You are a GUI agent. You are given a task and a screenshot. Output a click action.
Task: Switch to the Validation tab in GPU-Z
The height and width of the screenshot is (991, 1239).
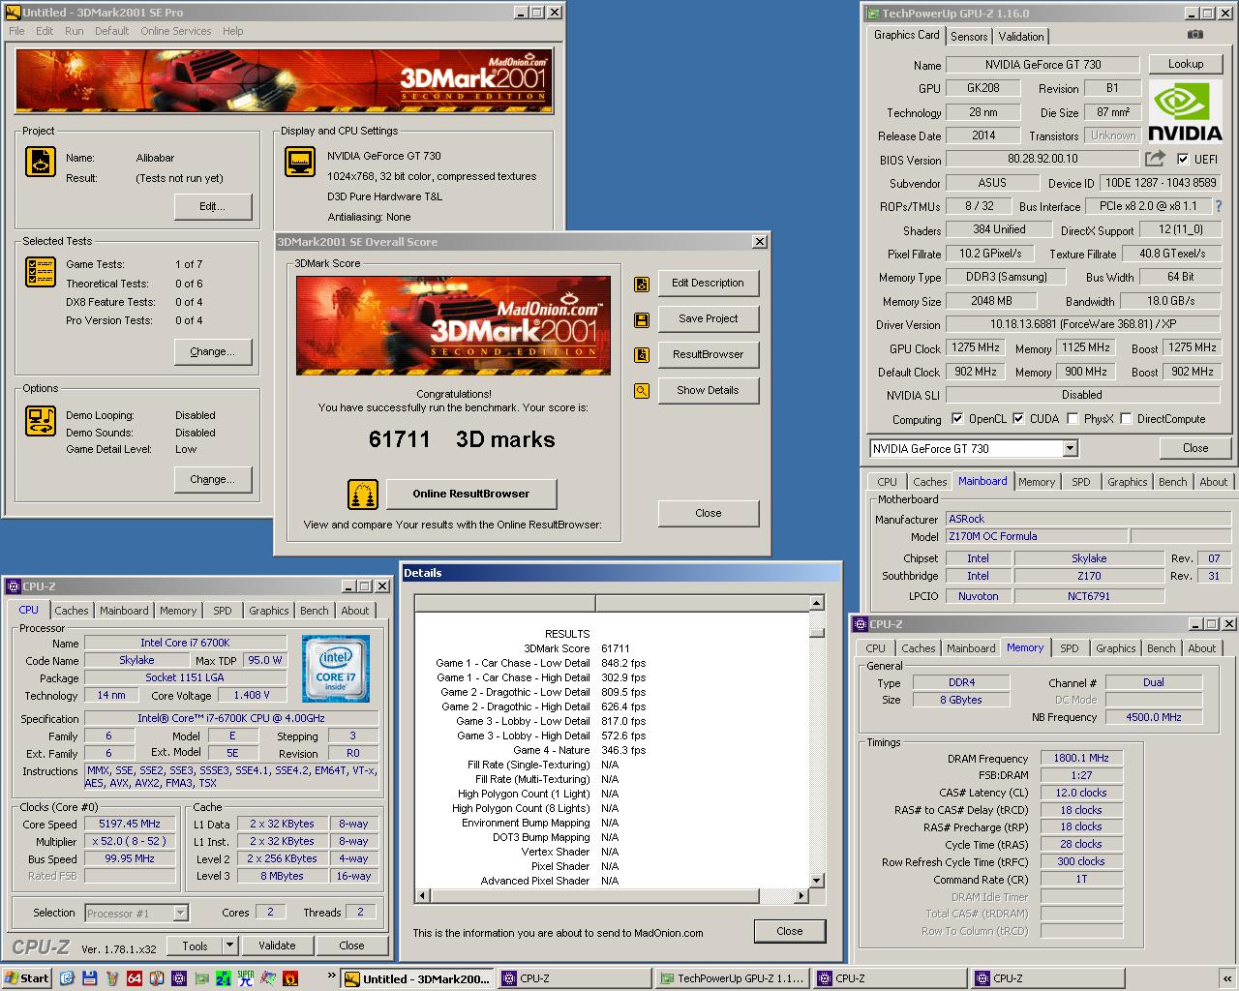click(x=1021, y=37)
